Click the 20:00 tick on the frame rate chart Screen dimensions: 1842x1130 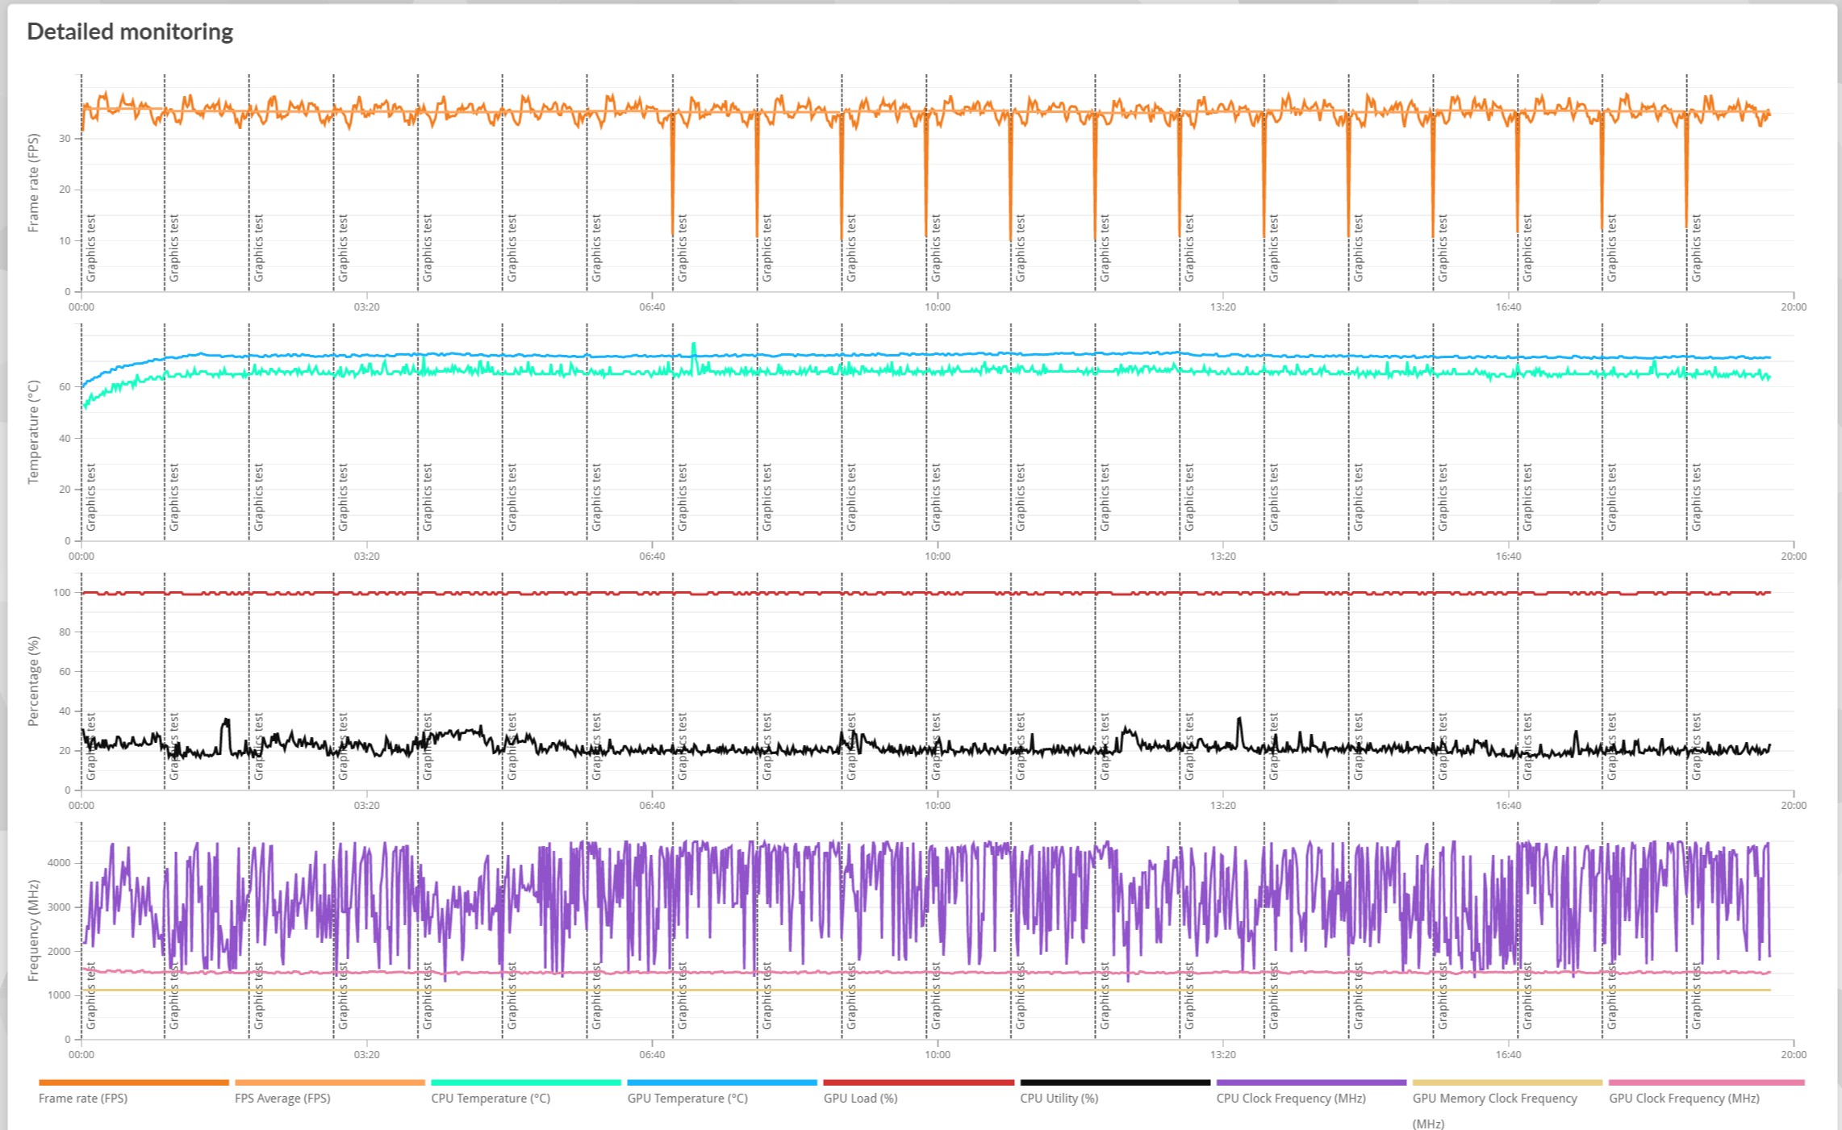click(1793, 307)
